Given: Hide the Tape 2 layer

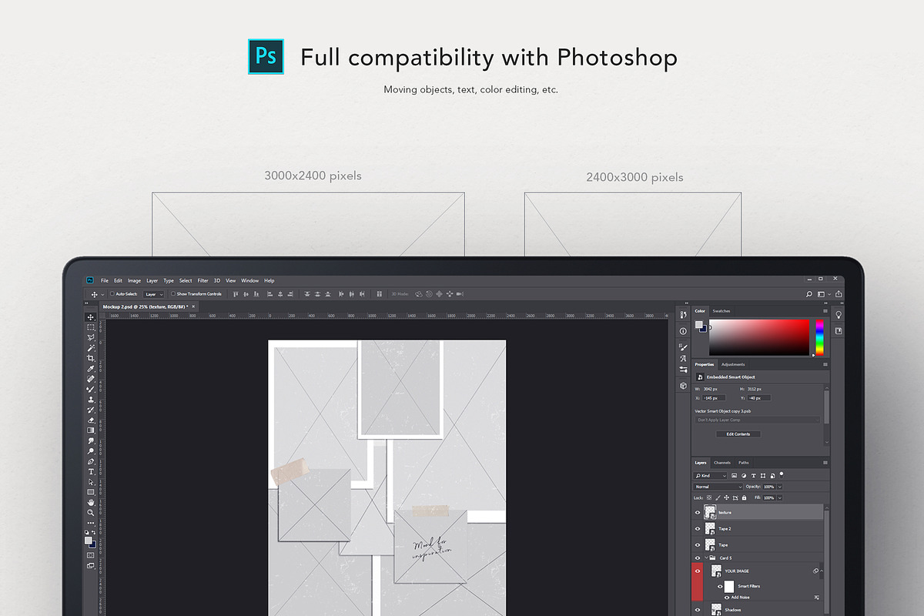Looking at the screenshot, I should click(x=698, y=529).
